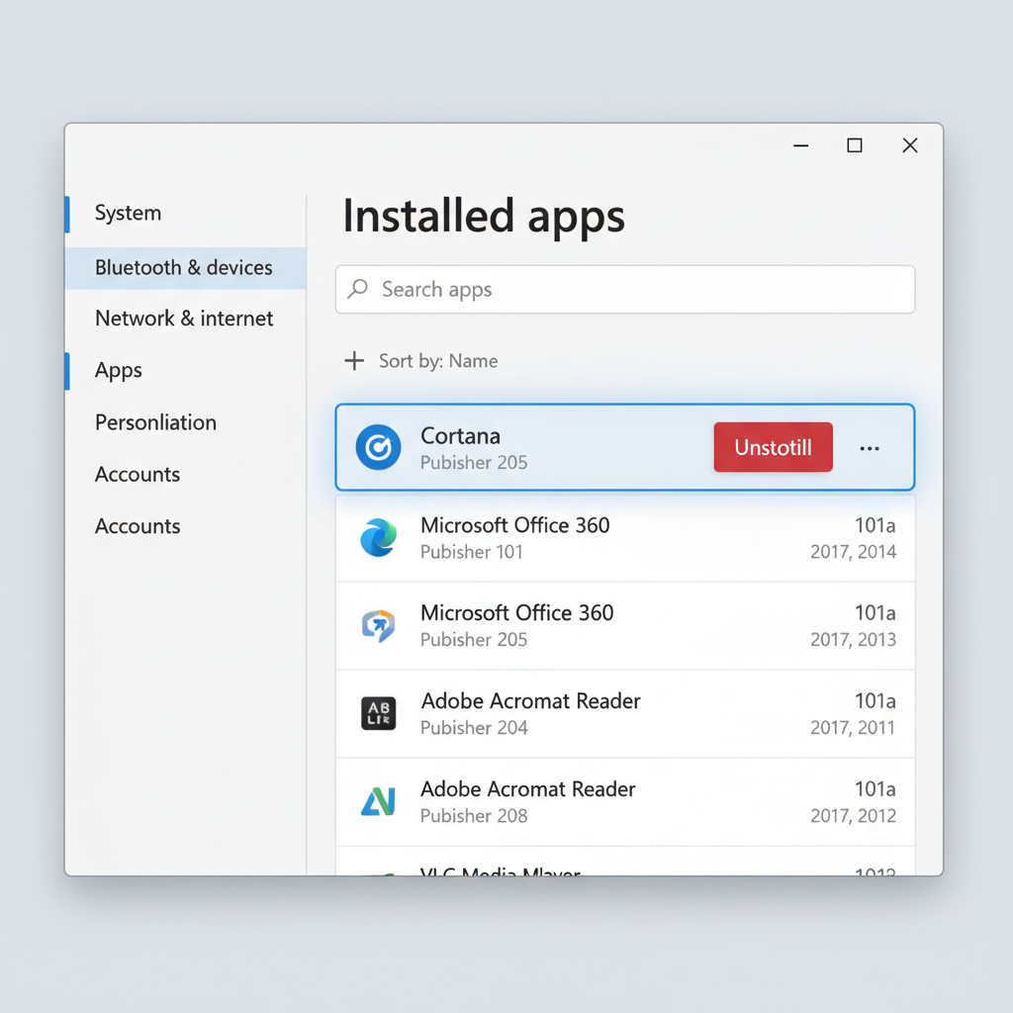The width and height of the screenshot is (1013, 1013).
Task: Click the 2017, 2013 date value
Action: pos(854,640)
